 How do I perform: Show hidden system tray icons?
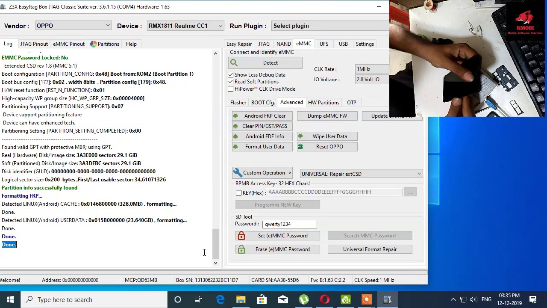pos(453,299)
